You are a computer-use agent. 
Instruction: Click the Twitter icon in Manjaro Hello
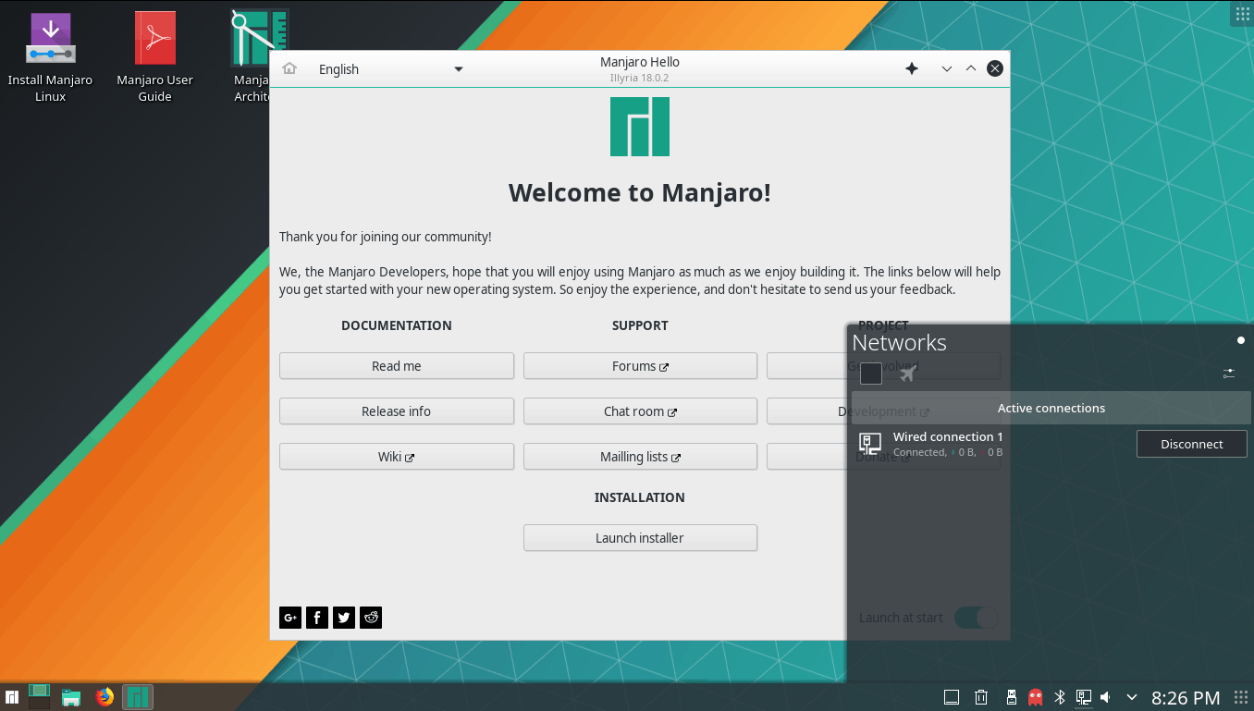coord(343,617)
